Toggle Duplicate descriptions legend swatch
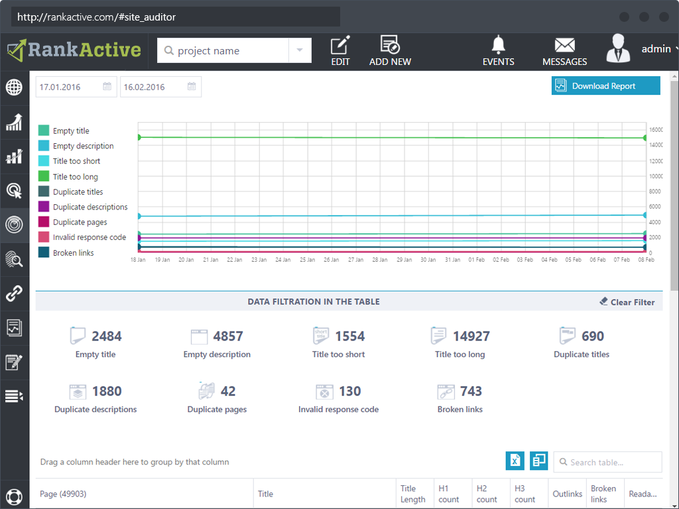Image resolution: width=679 pixels, height=509 pixels. click(x=44, y=207)
